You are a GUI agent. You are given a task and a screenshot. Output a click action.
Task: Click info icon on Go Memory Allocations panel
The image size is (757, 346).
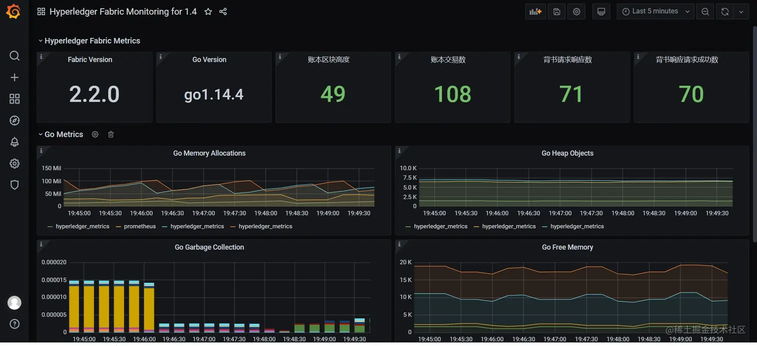(x=41, y=151)
